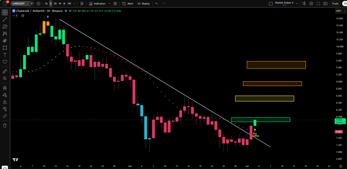Viewport: 347px width, 169px height.
Task: Select the M monthly timeframe
Action: click(64, 3)
